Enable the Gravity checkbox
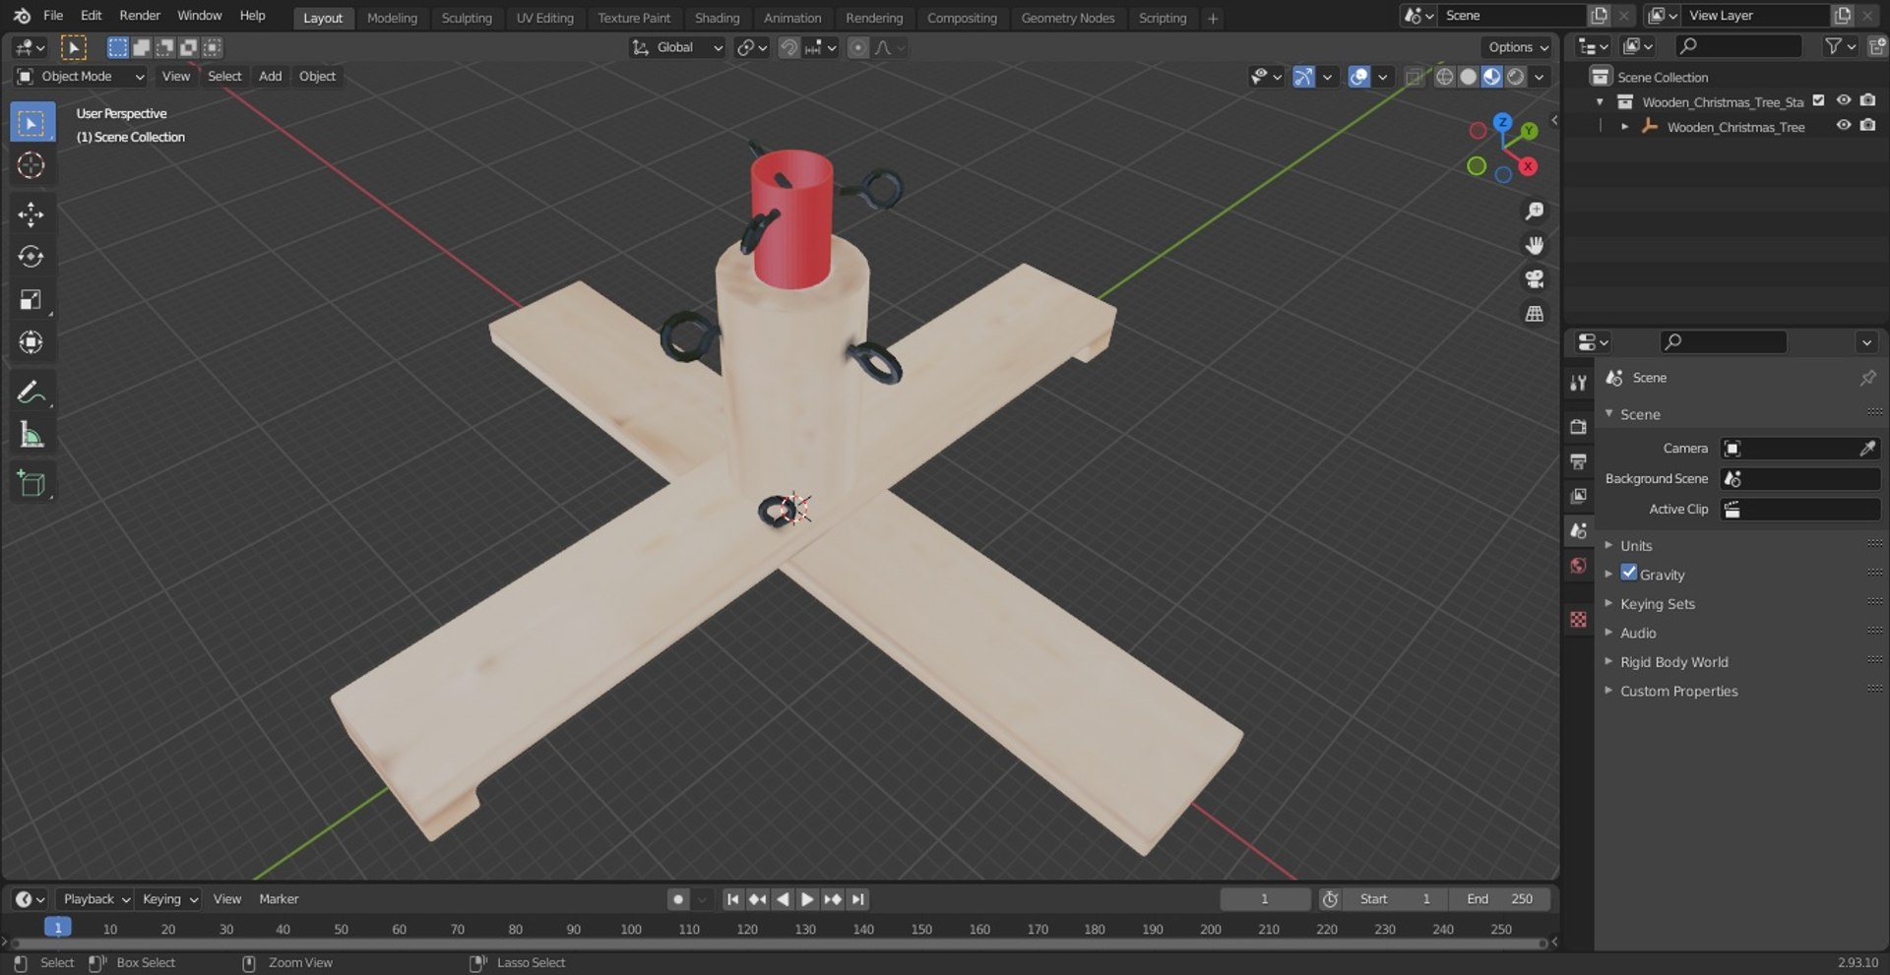 (1629, 573)
